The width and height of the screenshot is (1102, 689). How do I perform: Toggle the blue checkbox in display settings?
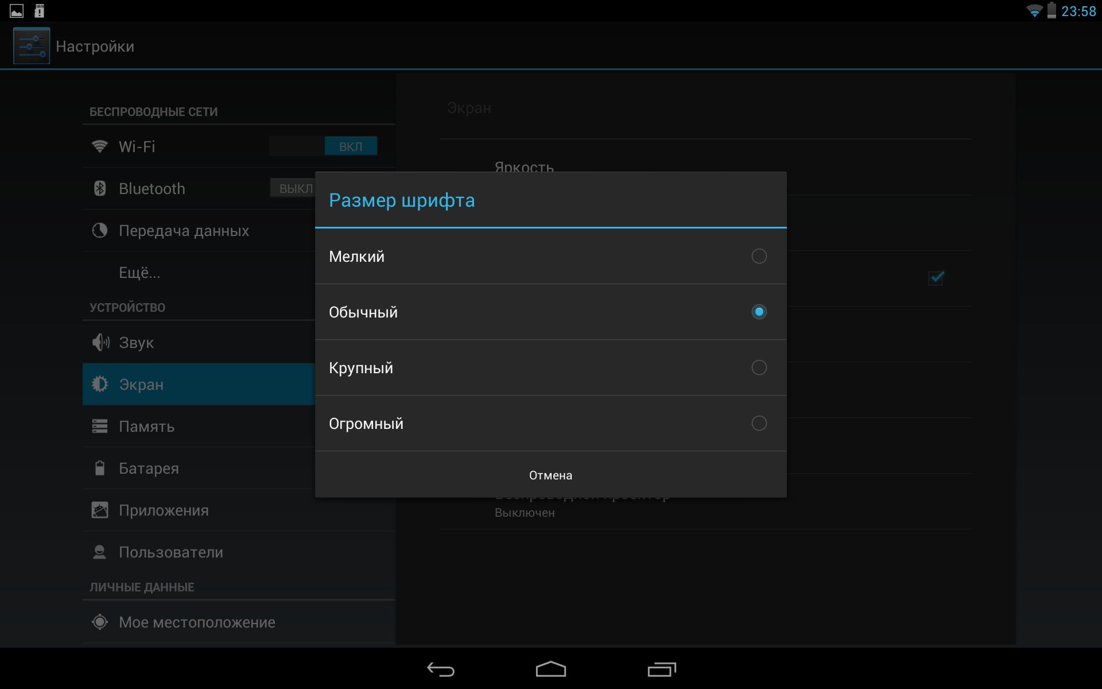click(936, 278)
